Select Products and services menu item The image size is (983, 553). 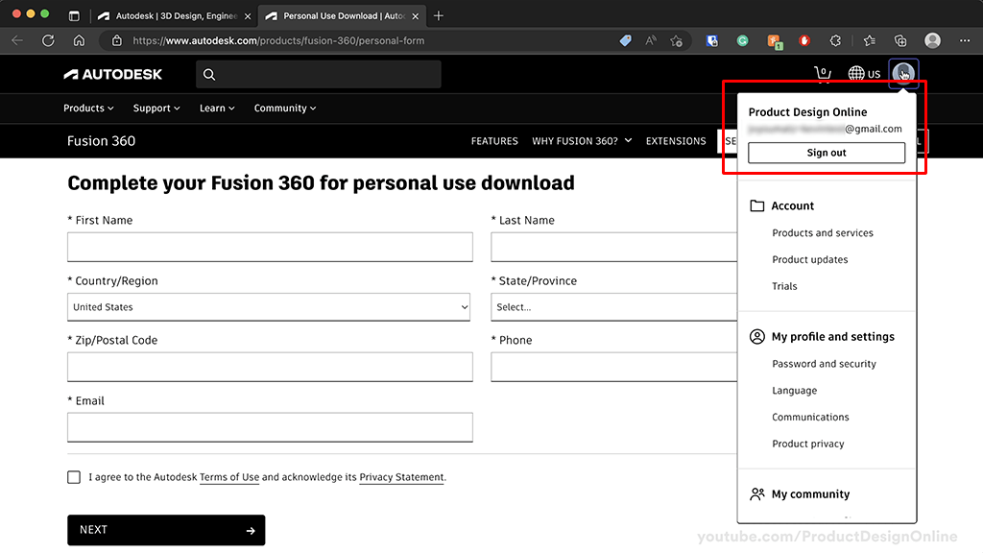823,232
